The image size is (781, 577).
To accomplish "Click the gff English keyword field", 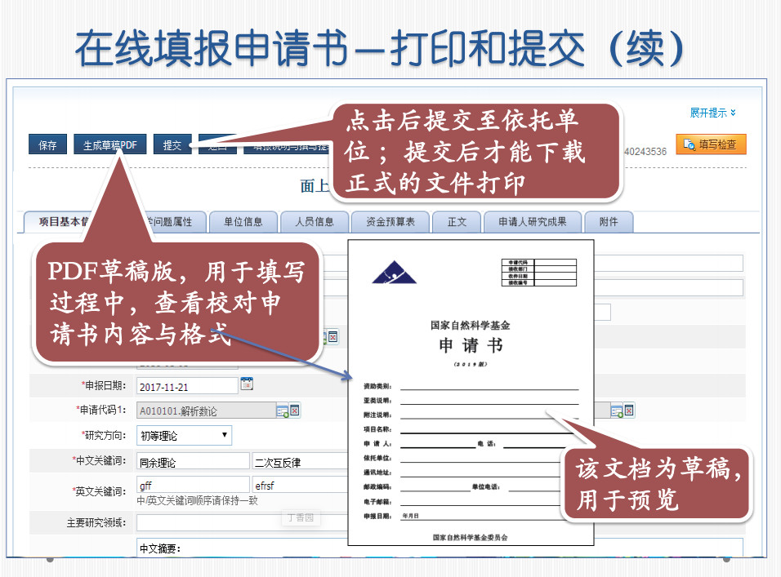I will click(x=193, y=485).
